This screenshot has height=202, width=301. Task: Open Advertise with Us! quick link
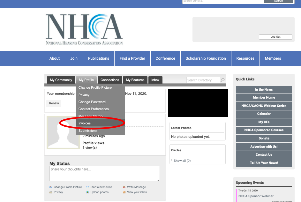tap(264, 146)
